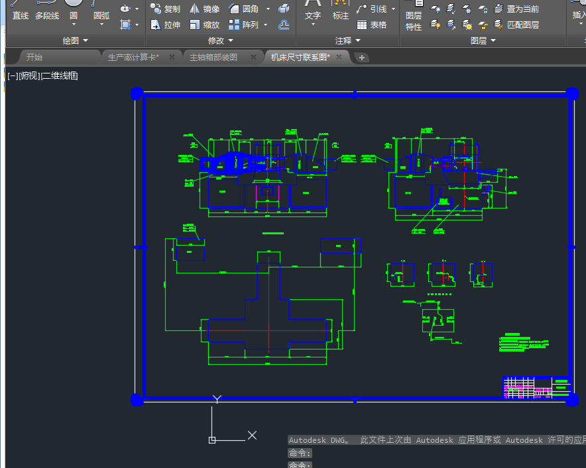Click the layer unlock open padlock icon
The width and height of the screenshot is (586, 468).
(483, 24)
